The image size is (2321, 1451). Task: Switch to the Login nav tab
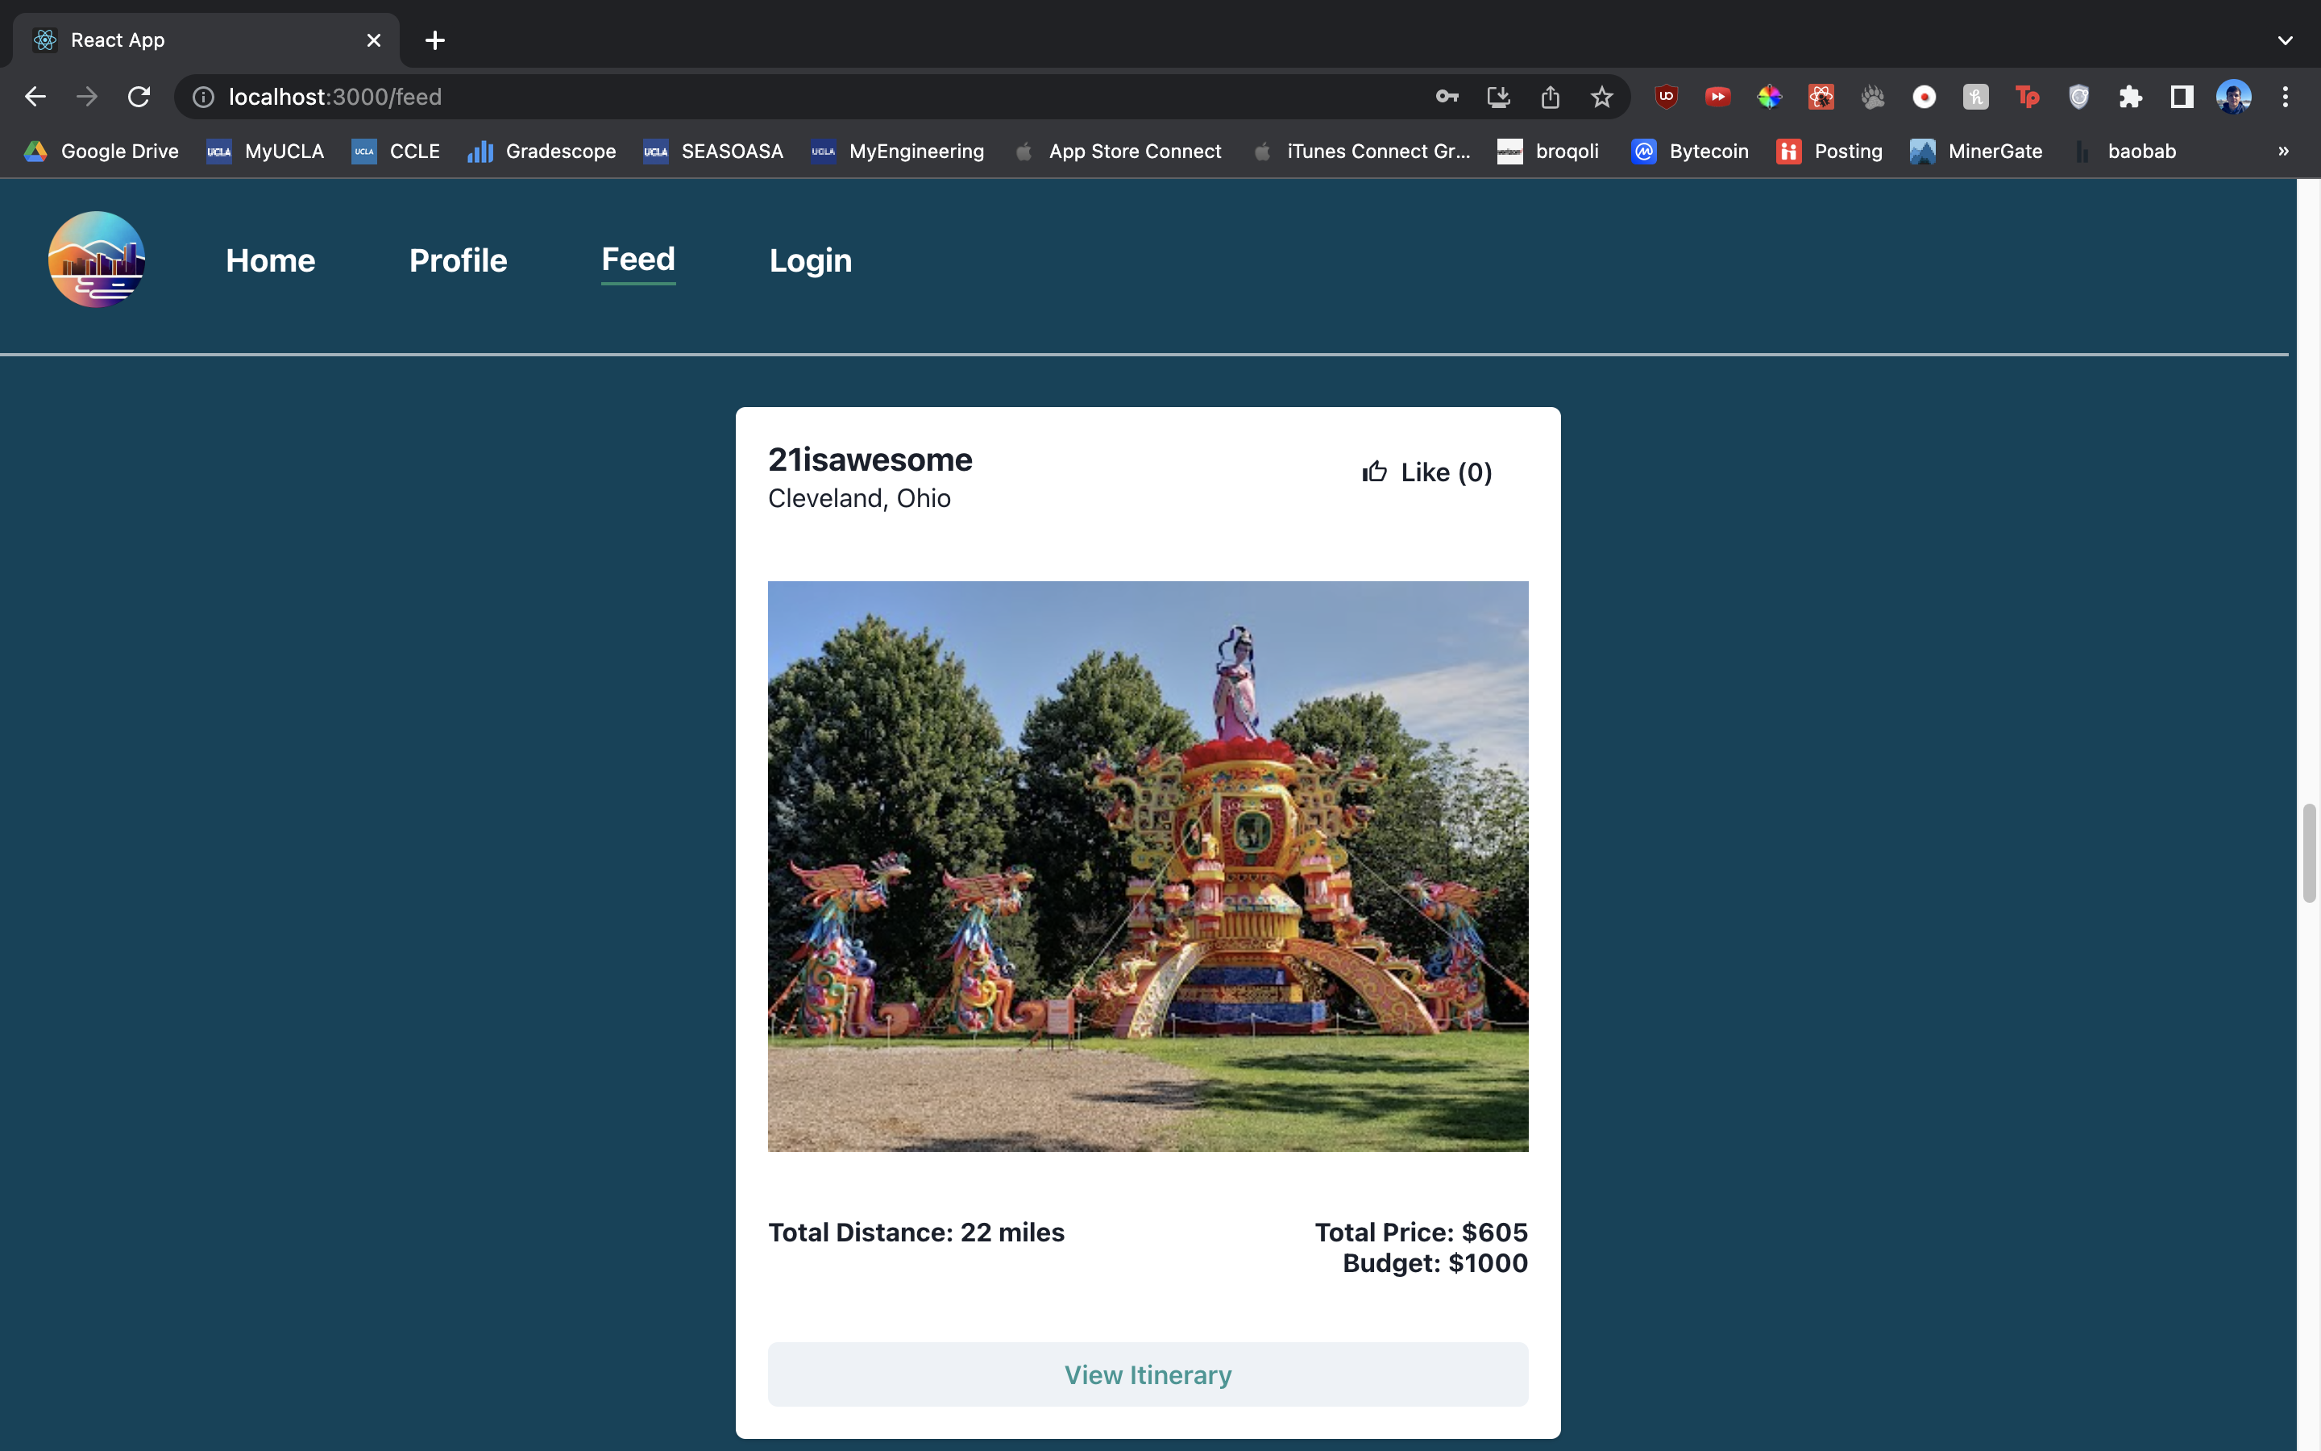point(811,260)
